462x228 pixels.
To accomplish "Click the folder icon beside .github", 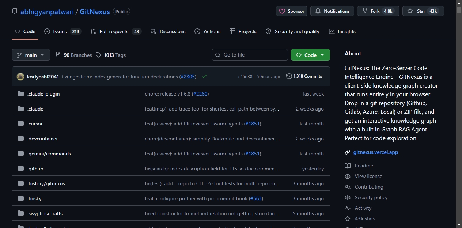I will pyautogui.click(x=21, y=169).
